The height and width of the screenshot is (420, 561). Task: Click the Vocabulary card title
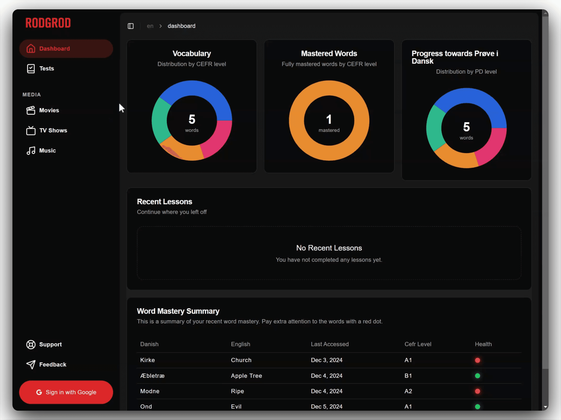pos(192,54)
